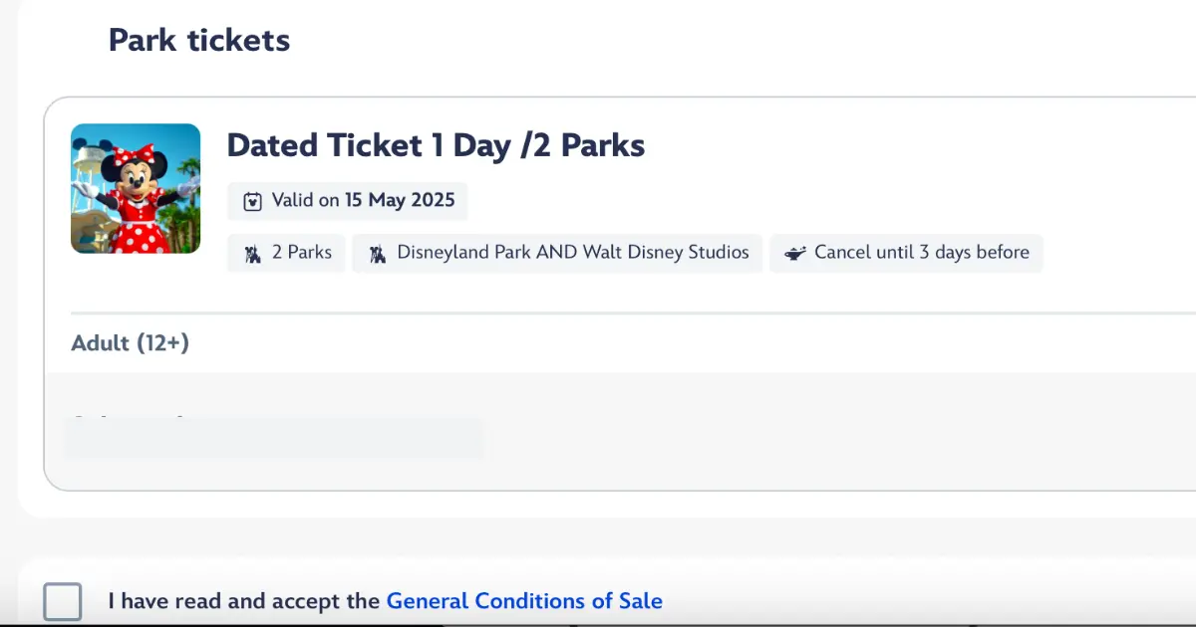Click the divider line above Adult (12+)
Viewport: 1196px width, 627px height.
633,313
